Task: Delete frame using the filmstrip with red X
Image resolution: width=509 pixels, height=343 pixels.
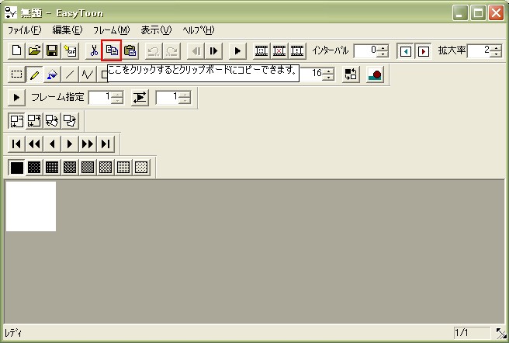Action: [279, 50]
